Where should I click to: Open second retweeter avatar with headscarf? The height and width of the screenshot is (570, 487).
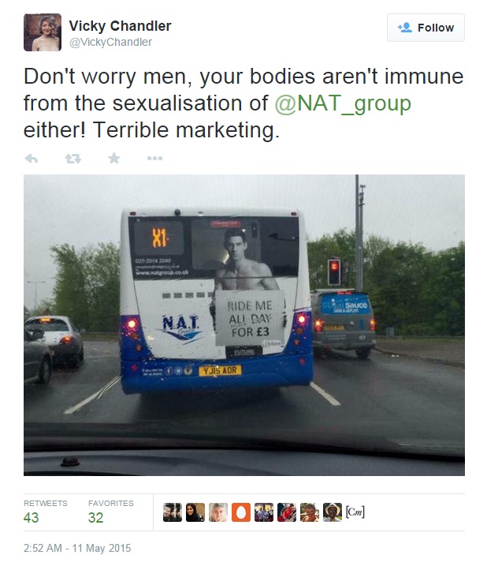click(x=195, y=512)
